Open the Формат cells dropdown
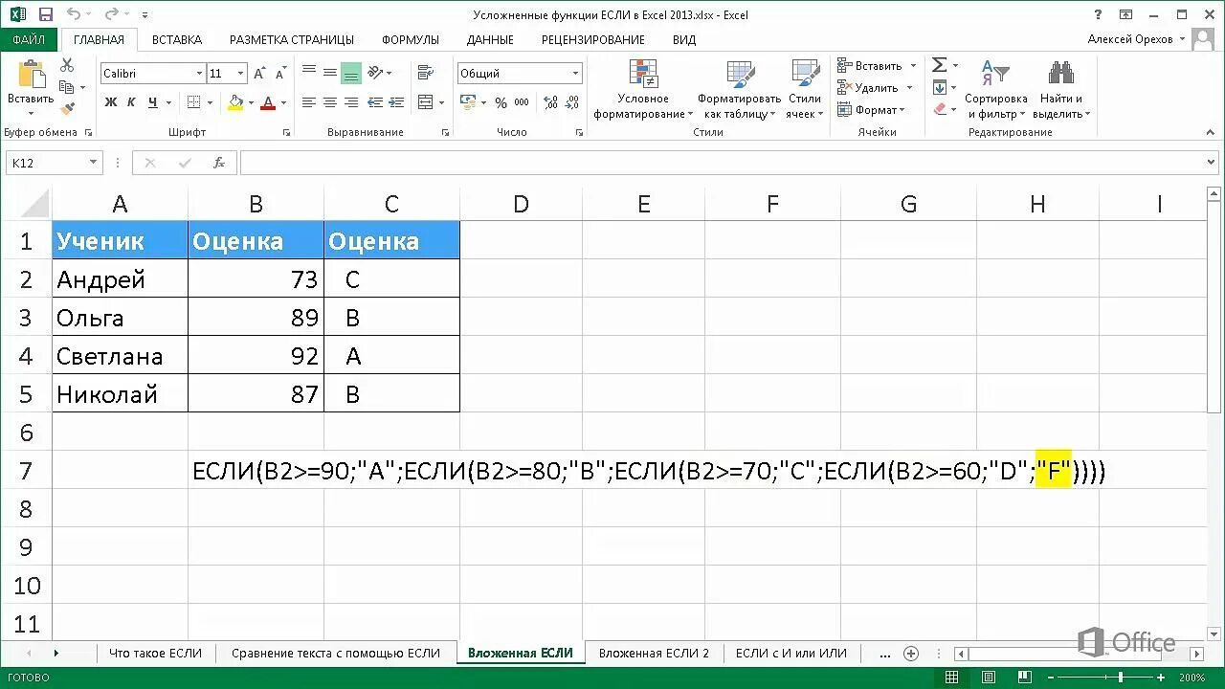 [870, 110]
